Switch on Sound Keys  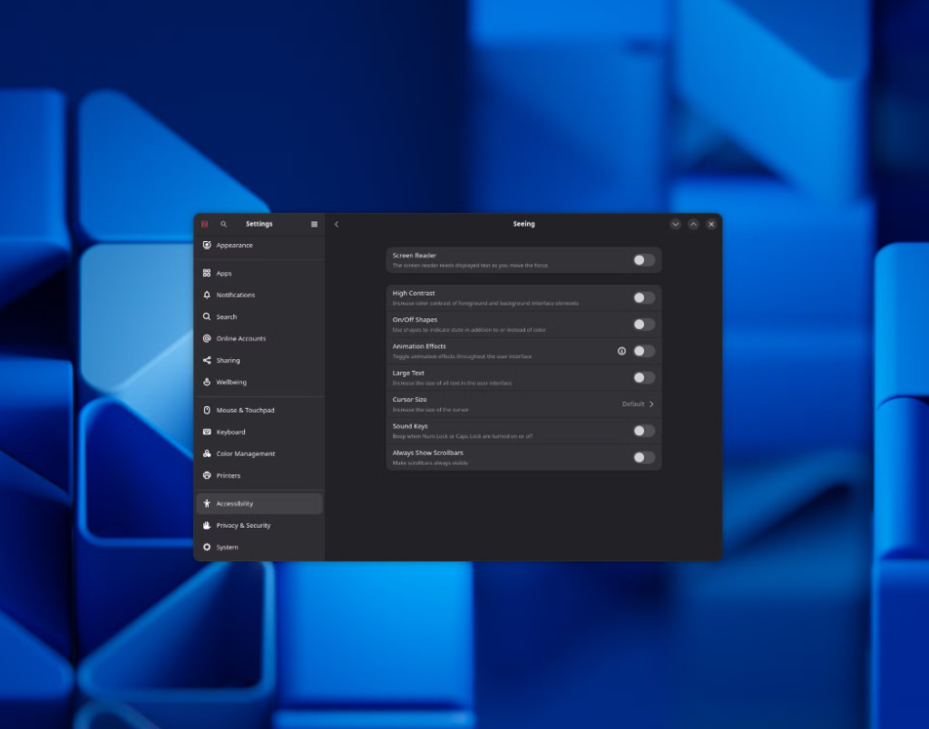(643, 431)
